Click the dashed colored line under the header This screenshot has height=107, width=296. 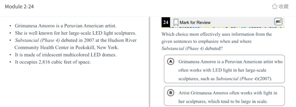coord(223,28)
